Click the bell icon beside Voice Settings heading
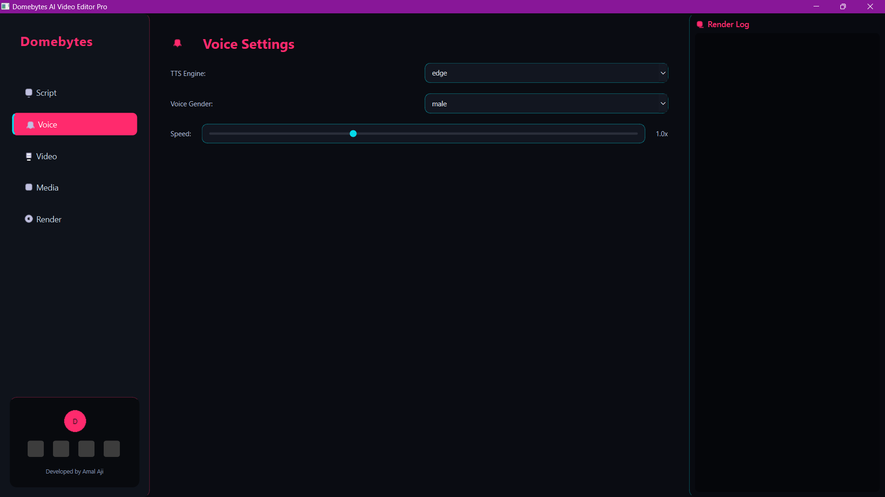Image resolution: width=885 pixels, height=497 pixels. [177, 44]
